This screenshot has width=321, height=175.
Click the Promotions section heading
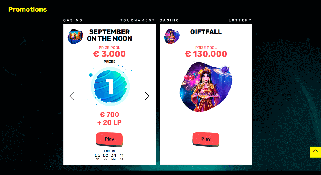pyautogui.click(x=28, y=9)
